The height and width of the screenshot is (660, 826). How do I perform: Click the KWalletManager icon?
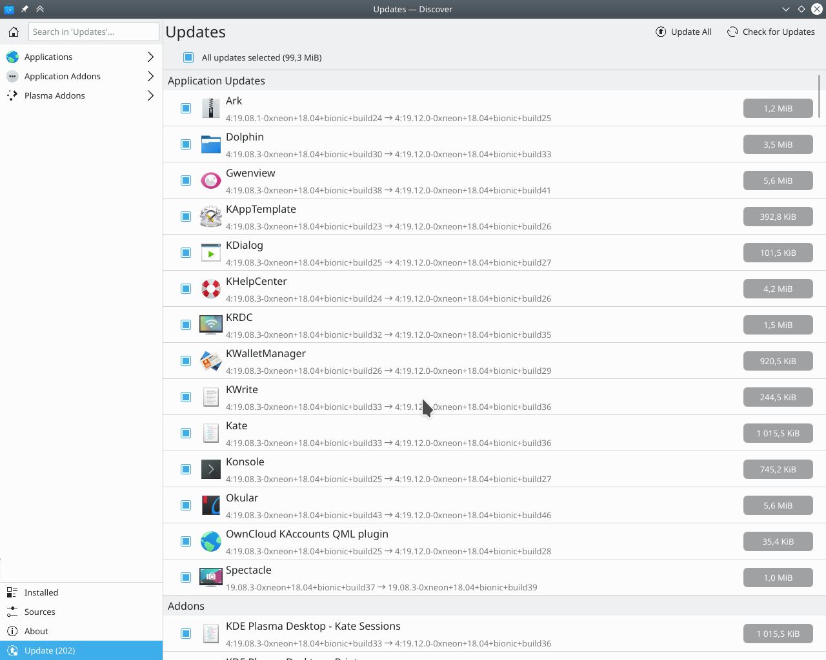click(x=211, y=361)
